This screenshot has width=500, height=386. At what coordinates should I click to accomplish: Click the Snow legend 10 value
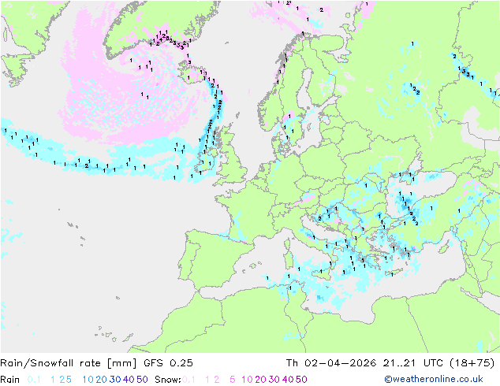(247, 380)
